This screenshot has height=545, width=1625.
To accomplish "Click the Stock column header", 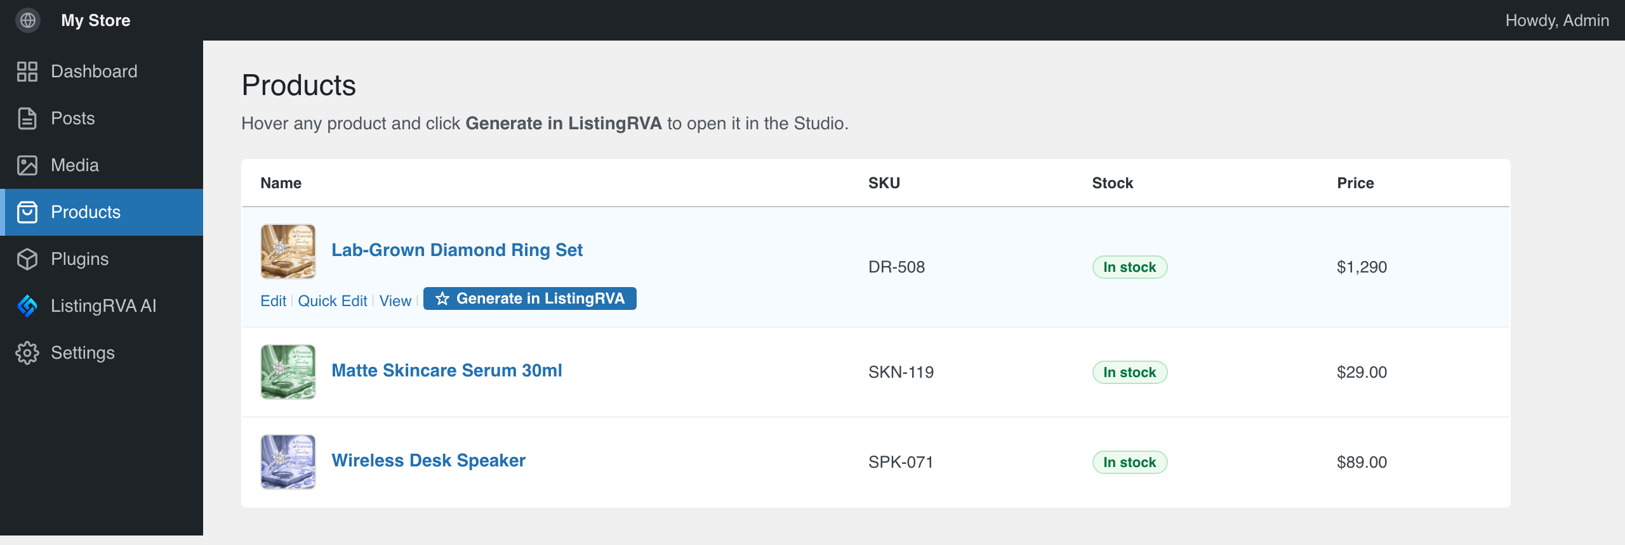I will point(1113,183).
